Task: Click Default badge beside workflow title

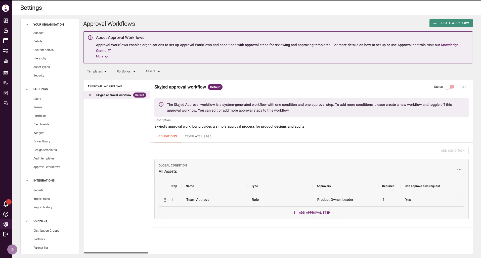Action: 215,87
